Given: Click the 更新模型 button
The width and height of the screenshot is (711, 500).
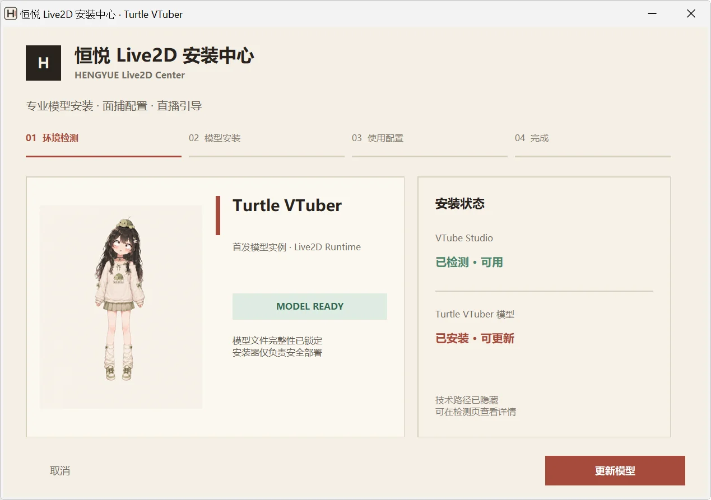Looking at the screenshot, I should [x=615, y=471].
